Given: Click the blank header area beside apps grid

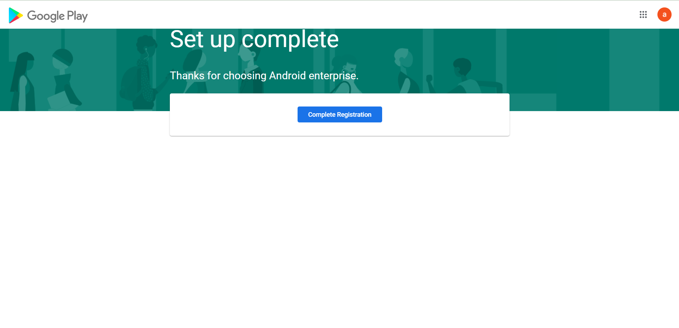Looking at the screenshot, I should (354, 15).
